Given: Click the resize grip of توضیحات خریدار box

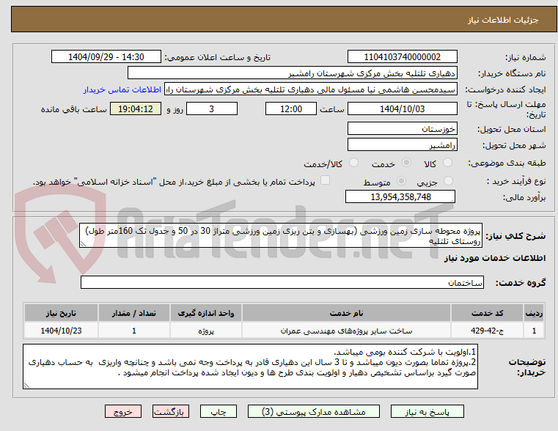Looking at the screenshot, I should [26, 385].
